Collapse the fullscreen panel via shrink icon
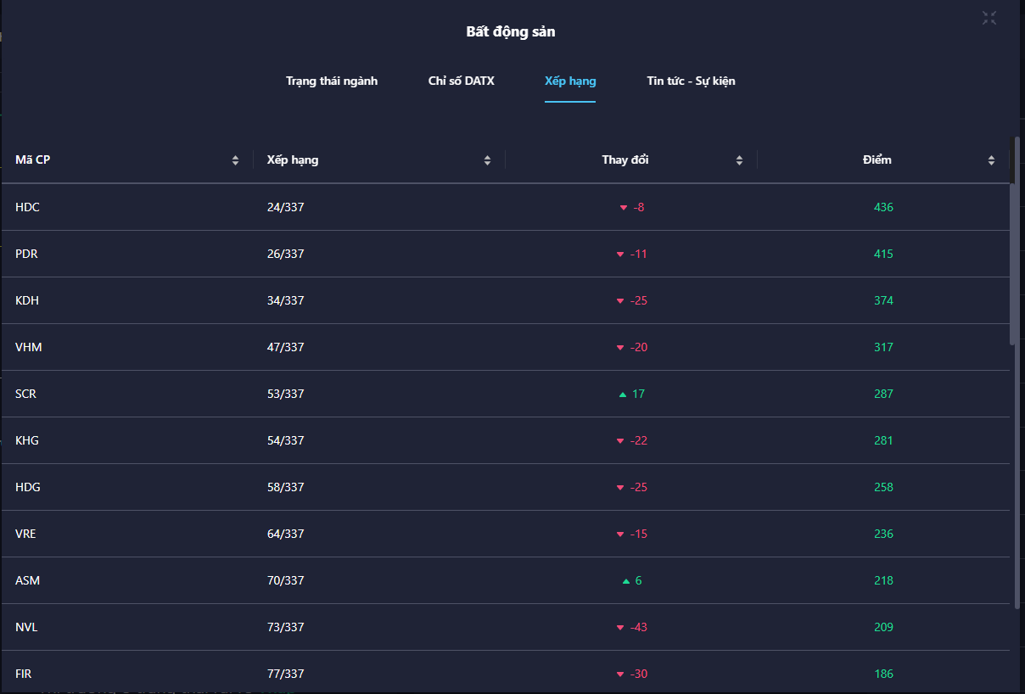The height and width of the screenshot is (694, 1025). point(989,18)
